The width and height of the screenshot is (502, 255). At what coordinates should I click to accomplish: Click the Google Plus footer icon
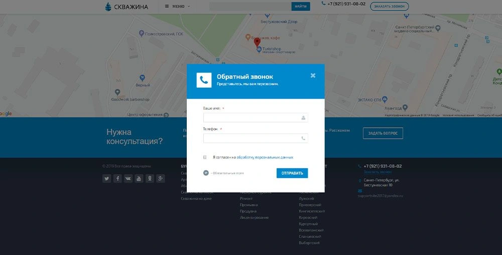(x=161, y=178)
